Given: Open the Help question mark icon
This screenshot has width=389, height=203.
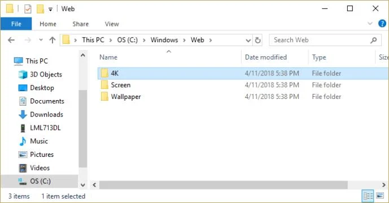Looking at the screenshot, I should [382, 24].
